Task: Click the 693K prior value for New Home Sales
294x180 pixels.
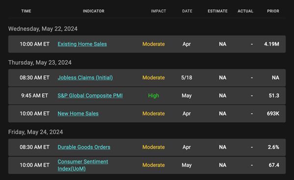Action: pyautogui.click(x=273, y=114)
